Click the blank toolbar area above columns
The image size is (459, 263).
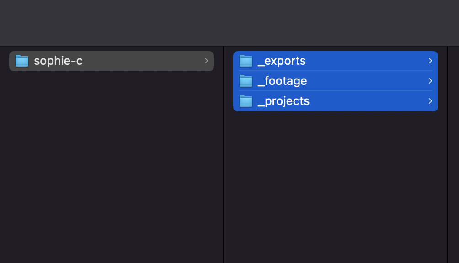tap(229, 23)
